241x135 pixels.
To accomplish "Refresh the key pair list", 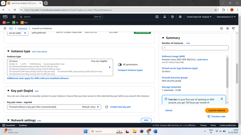I will (106, 107).
